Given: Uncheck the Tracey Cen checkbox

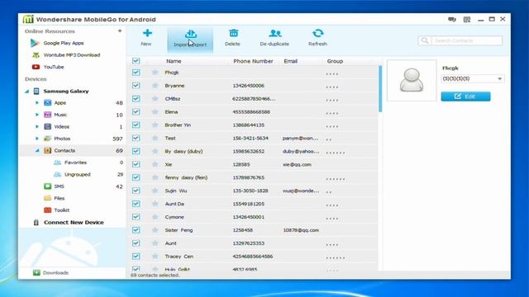Looking at the screenshot, I should (x=136, y=257).
